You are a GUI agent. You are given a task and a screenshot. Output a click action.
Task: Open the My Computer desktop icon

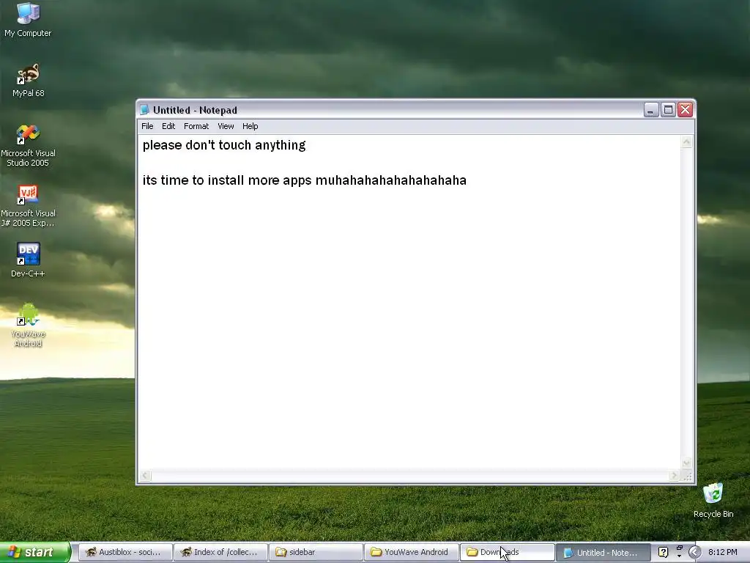tap(28, 19)
